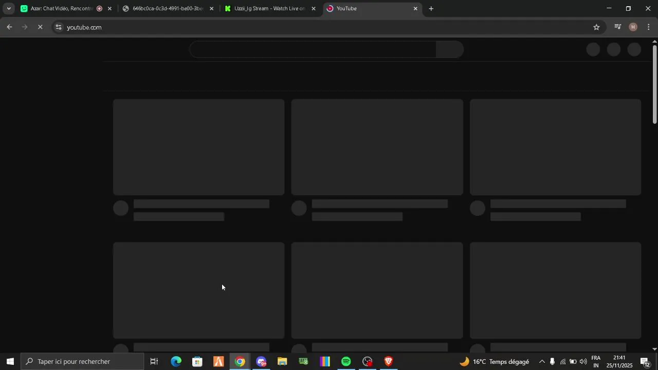
Task: Expand the tab search dropdown
Action: (x=9, y=9)
